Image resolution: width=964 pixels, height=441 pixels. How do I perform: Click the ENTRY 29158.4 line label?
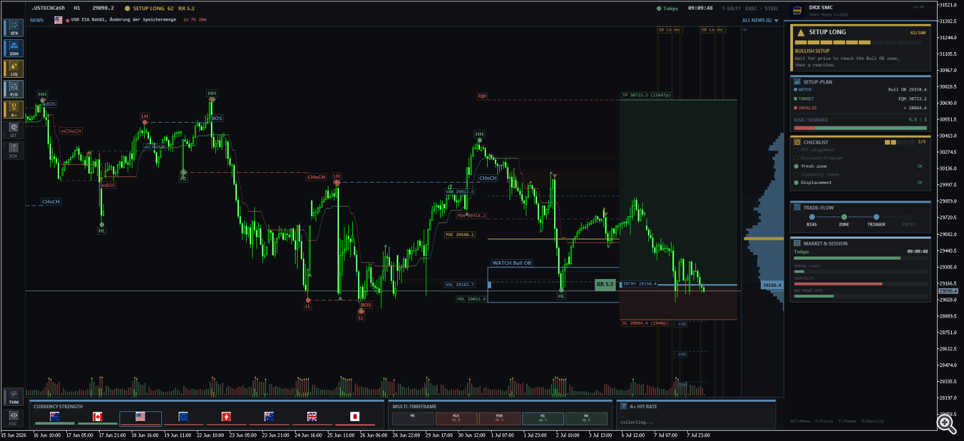coord(639,283)
